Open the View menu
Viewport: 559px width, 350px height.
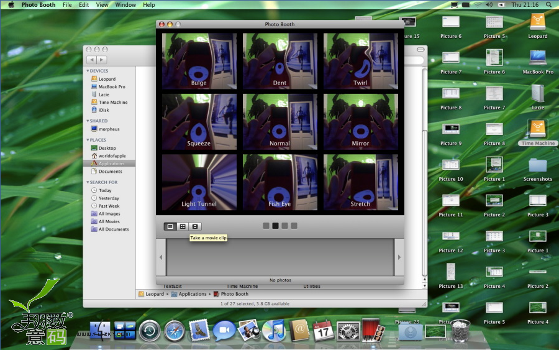[x=102, y=4]
